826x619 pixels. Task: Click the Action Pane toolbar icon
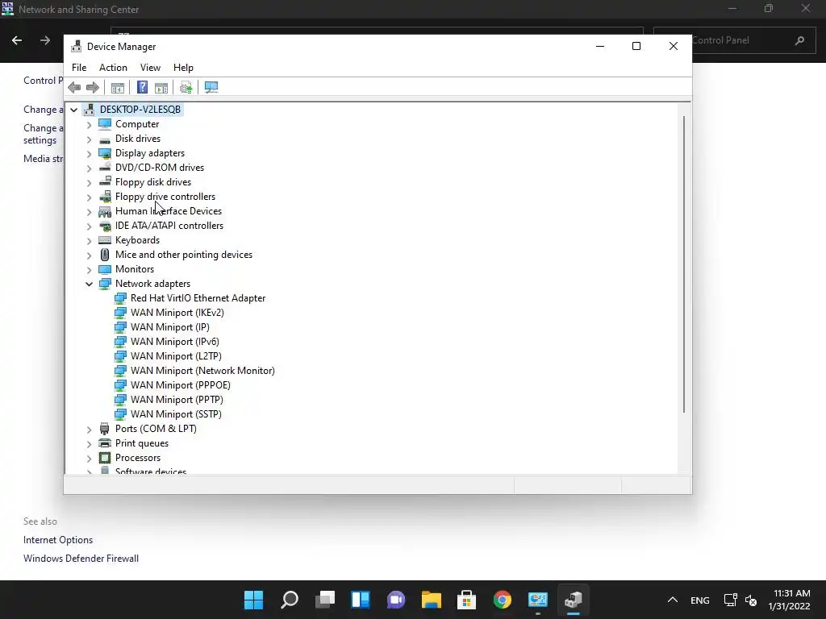[161, 87]
